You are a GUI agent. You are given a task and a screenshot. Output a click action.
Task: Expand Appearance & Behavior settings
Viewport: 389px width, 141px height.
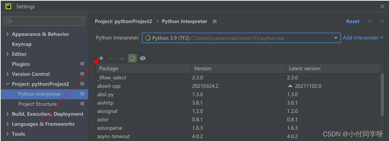tap(7, 34)
